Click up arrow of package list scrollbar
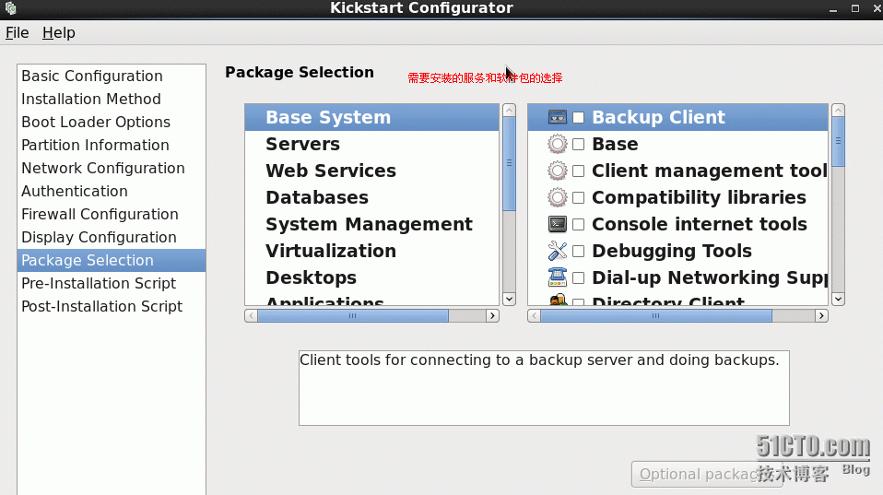883x495 pixels. tap(838, 111)
